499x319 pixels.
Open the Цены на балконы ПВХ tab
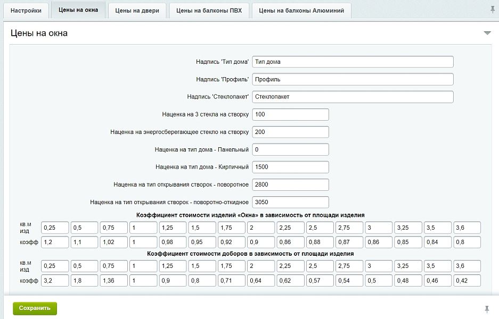coord(209,11)
